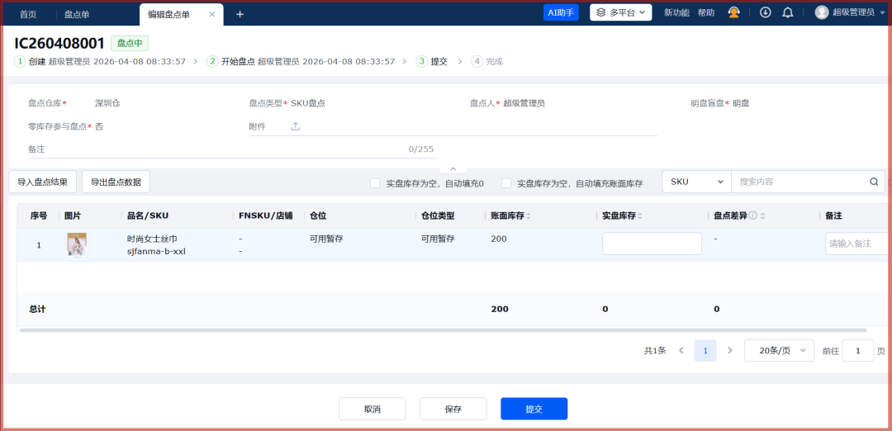Image resolution: width=892 pixels, height=431 pixels.
Task: Open the SKU search type dropdown
Action: (x=696, y=182)
